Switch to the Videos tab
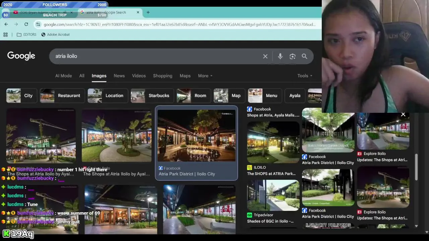 click(139, 76)
